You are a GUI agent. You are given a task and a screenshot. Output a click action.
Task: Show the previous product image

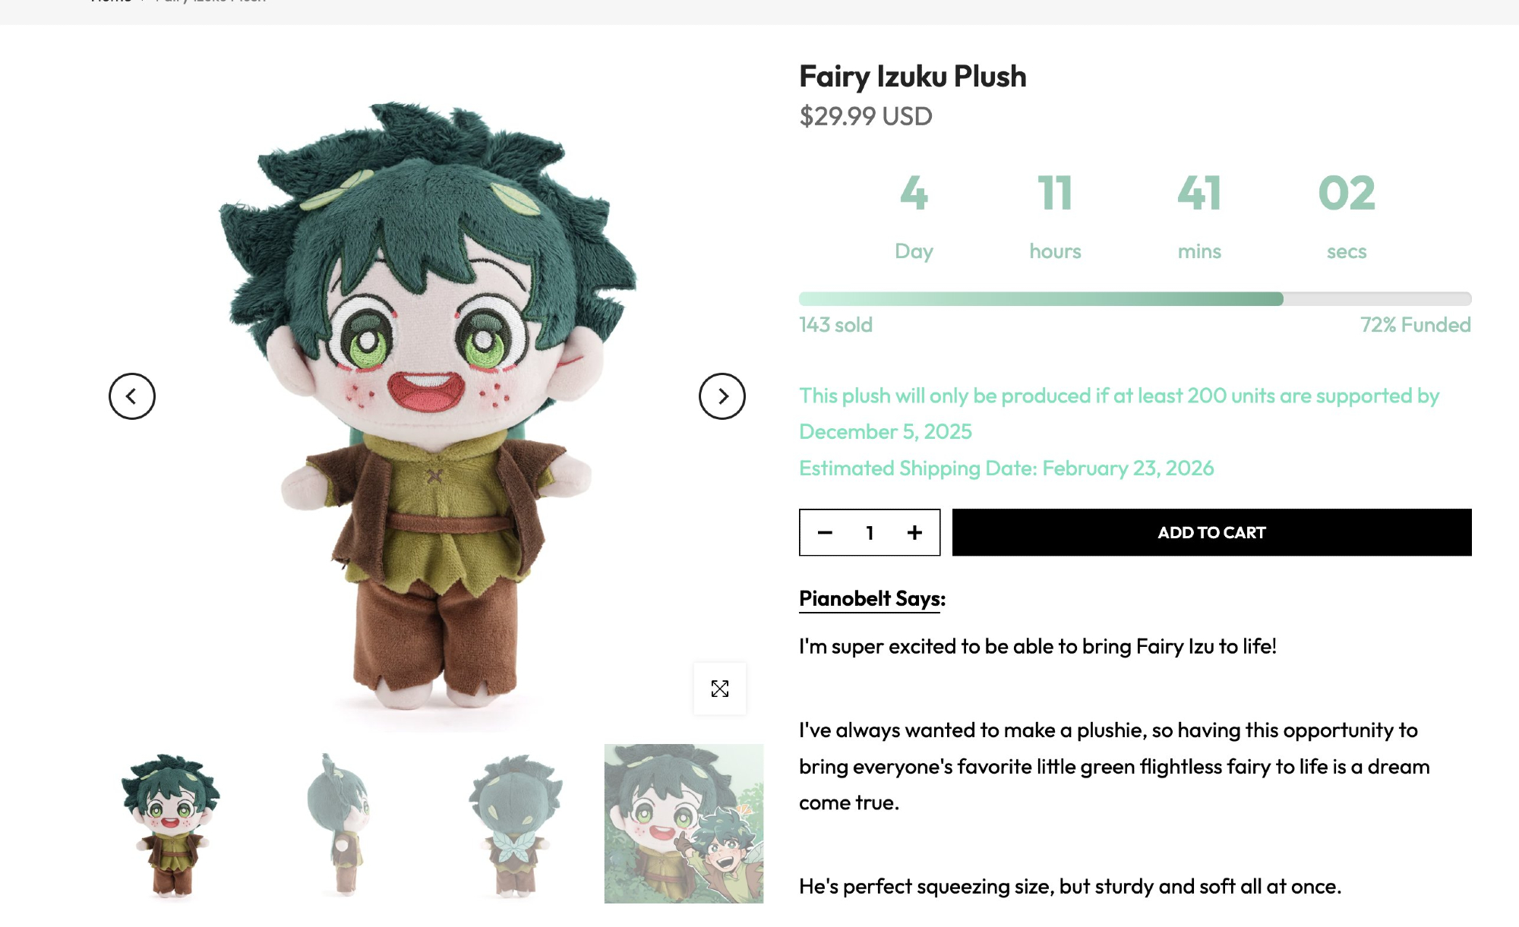(132, 396)
